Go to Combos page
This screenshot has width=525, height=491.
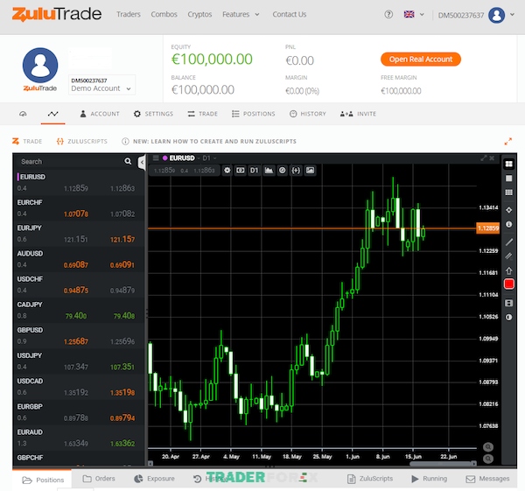pyautogui.click(x=164, y=14)
